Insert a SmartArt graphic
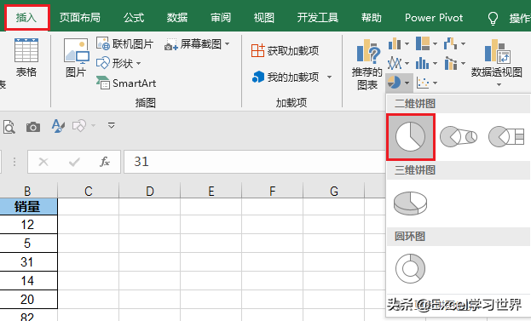This screenshot has width=531, height=321. [126, 83]
